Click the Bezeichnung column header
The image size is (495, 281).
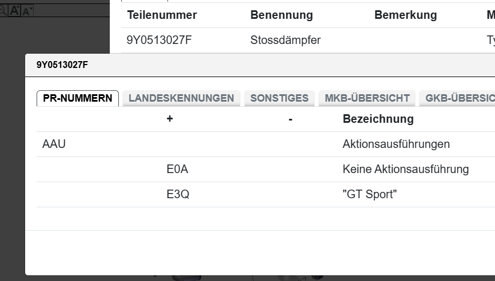point(378,119)
